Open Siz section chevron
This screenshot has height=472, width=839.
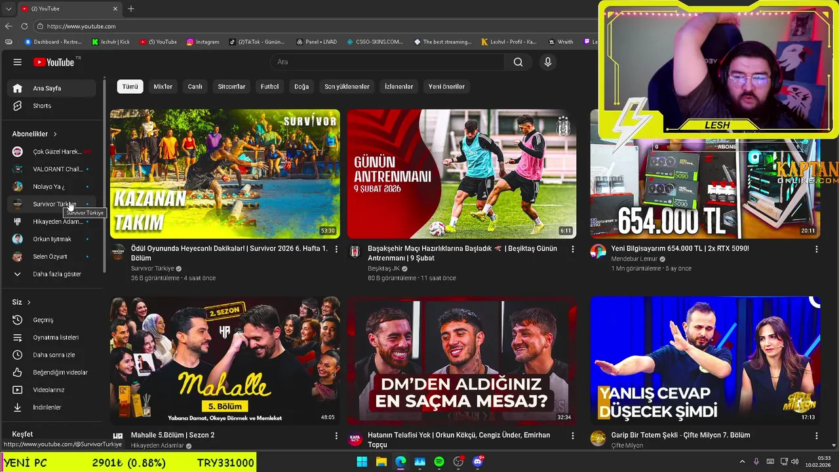29,302
